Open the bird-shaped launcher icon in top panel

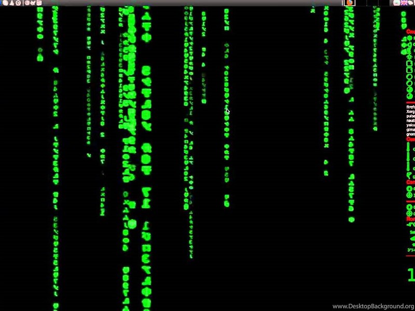pyautogui.click(x=33, y=3)
